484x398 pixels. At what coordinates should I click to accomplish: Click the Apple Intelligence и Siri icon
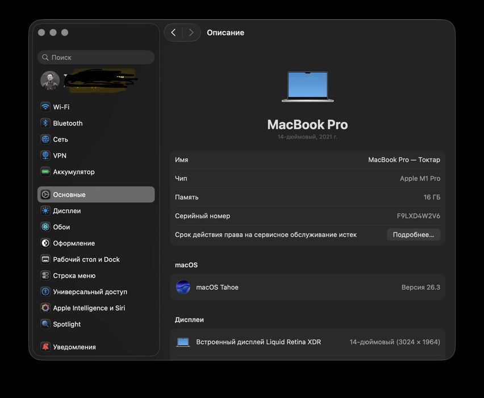(x=45, y=308)
